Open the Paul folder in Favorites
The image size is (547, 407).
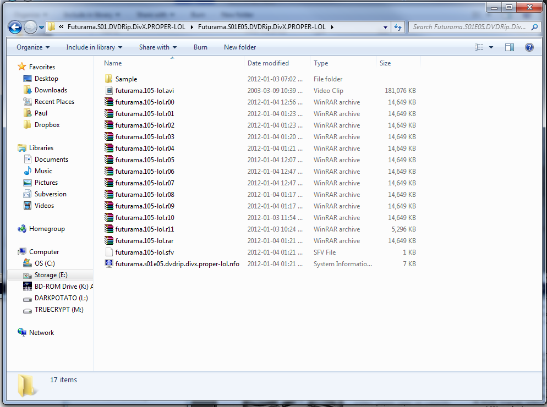(x=41, y=113)
